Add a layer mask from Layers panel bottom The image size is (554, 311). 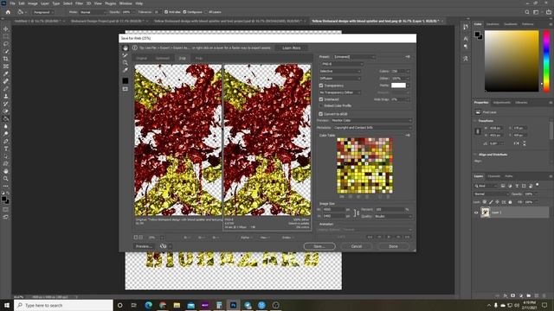512,295
